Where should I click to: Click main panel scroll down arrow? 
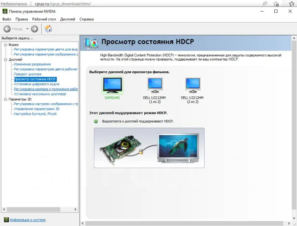[294, 218]
